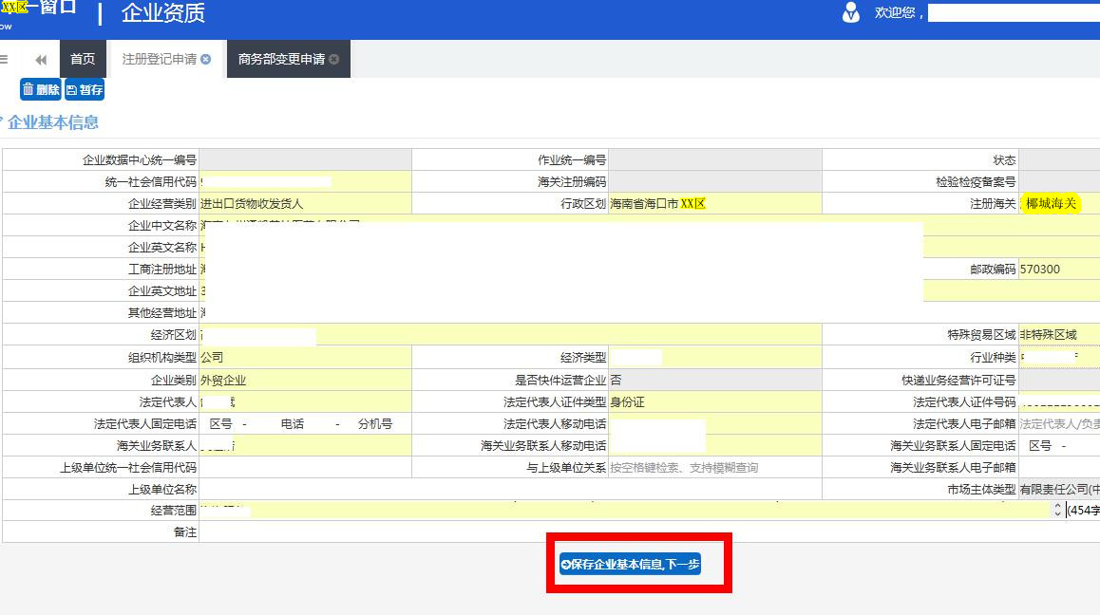The image size is (1100, 615).
Task: Open the 首页 tab
Action: pos(83,59)
